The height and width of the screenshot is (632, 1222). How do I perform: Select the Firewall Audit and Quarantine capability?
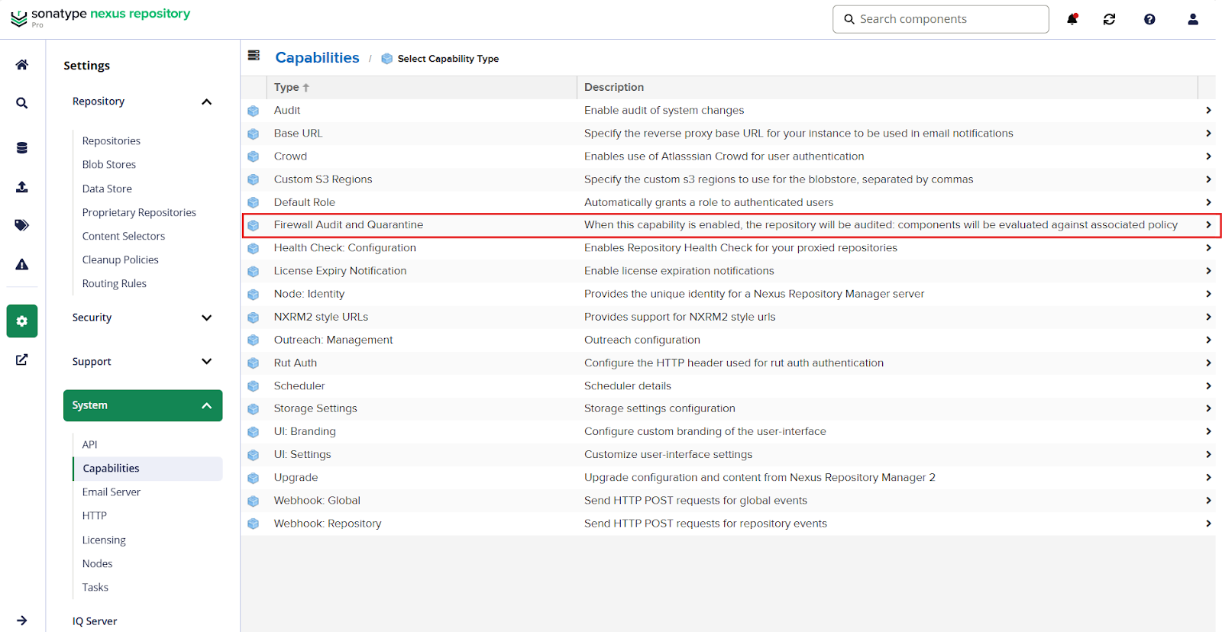point(348,225)
